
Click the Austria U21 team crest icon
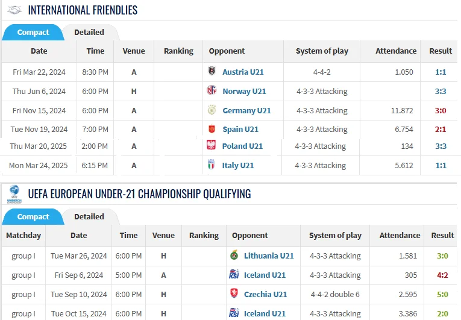pyautogui.click(x=212, y=72)
